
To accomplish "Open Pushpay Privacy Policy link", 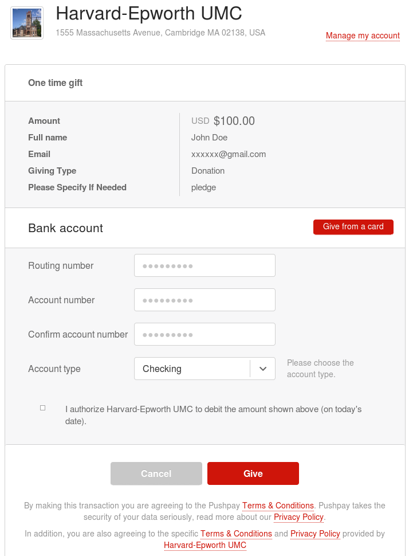I will (x=298, y=518).
